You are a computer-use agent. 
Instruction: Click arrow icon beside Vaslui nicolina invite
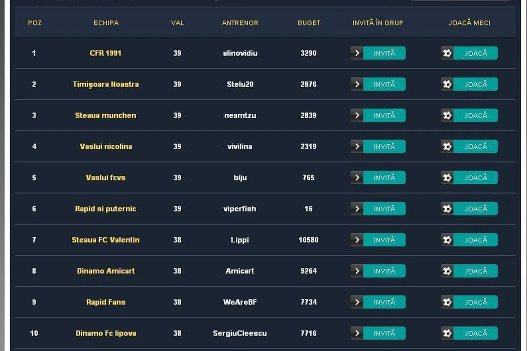click(357, 146)
